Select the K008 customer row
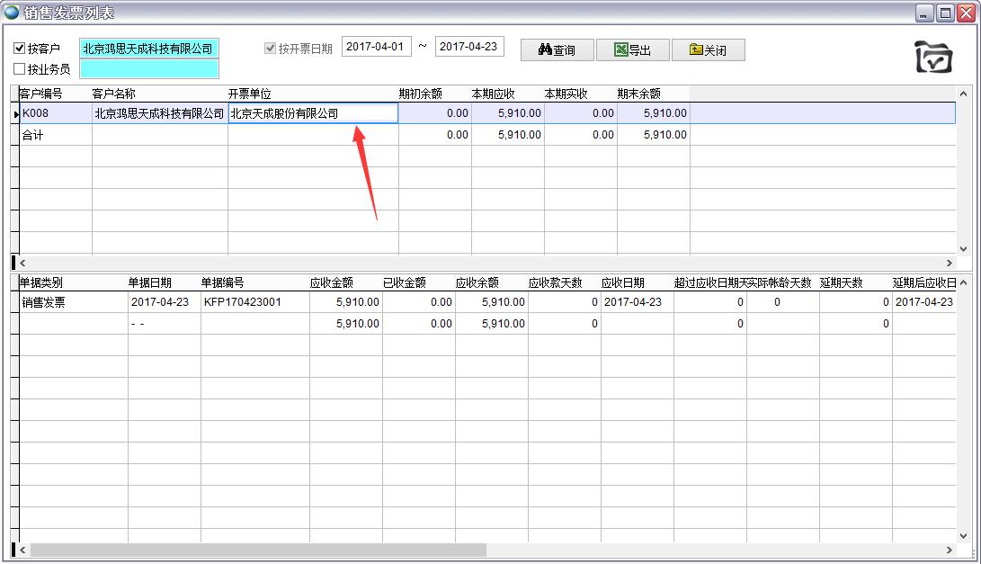The image size is (981, 564). [x=54, y=113]
